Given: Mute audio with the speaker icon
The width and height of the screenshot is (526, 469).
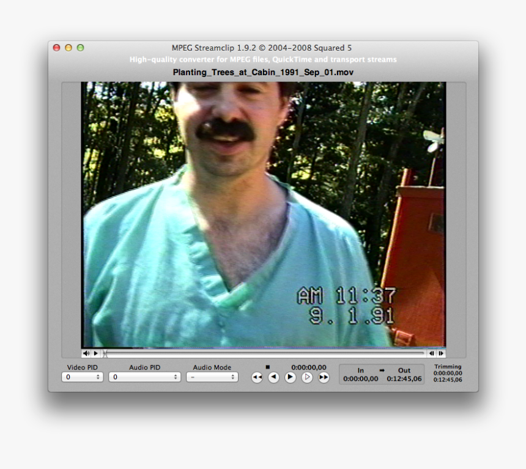Looking at the screenshot, I should tap(86, 353).
